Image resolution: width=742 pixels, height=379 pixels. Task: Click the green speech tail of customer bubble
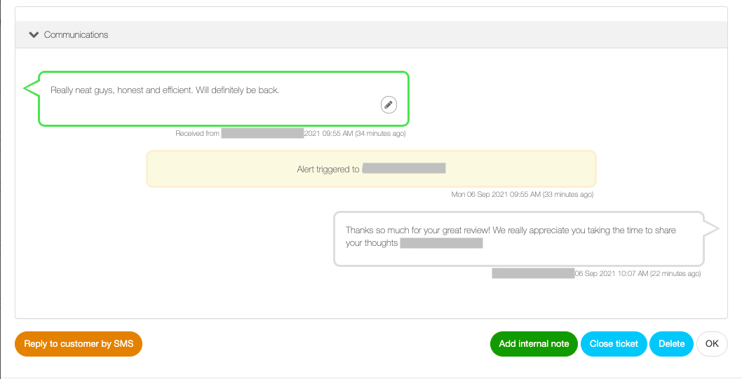32,88
